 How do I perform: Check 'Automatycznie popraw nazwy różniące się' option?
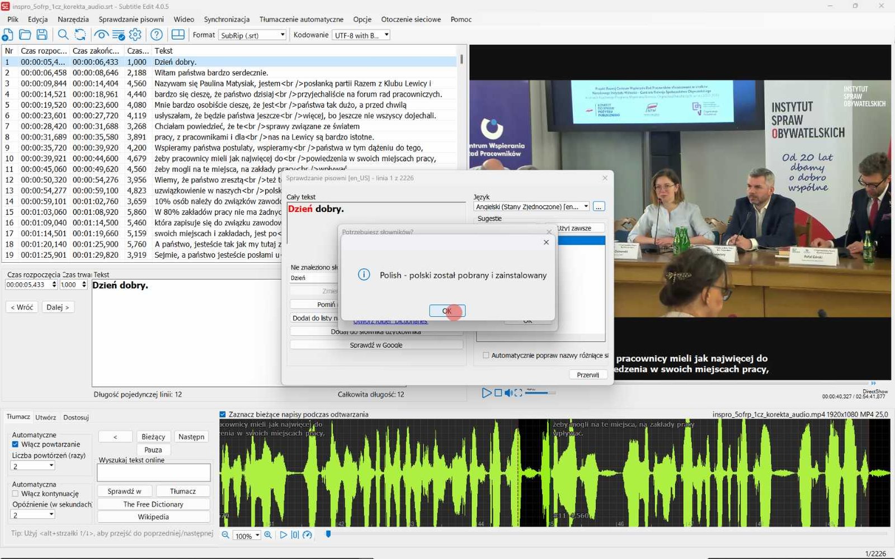486,355
